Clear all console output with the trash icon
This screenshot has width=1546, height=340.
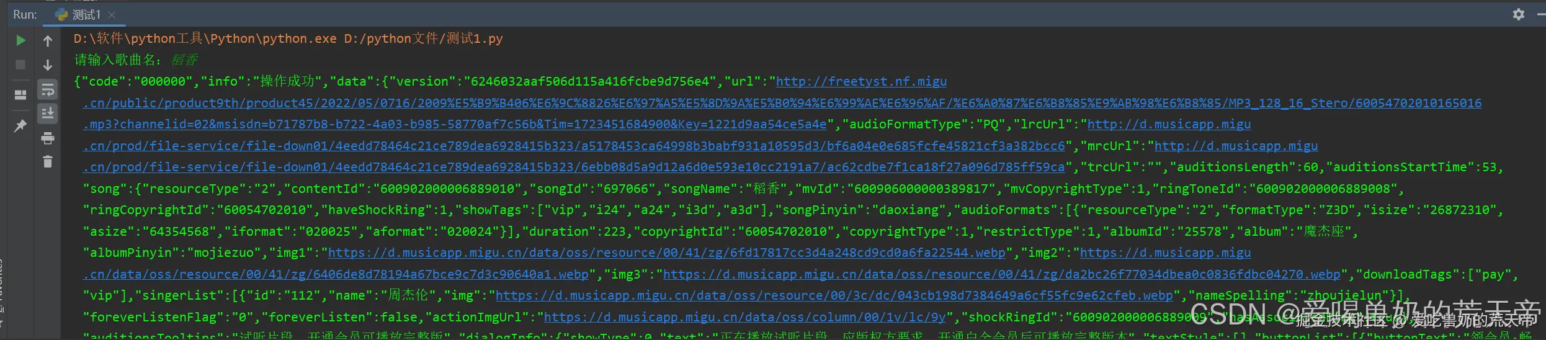coord(48,161)
